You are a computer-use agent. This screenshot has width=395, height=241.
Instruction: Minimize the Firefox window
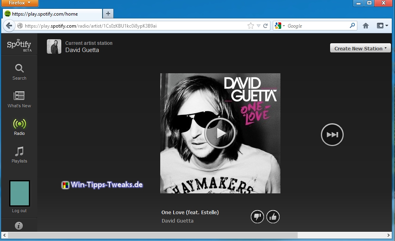pyautogui.click(x=359, y=3)
